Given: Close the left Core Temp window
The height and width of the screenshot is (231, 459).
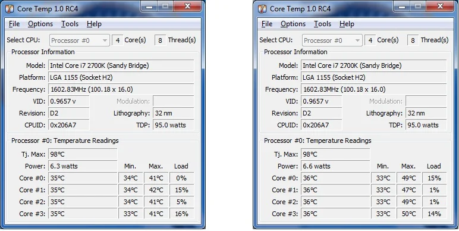Looking at the screenshot, I should [x=188, y=6].
